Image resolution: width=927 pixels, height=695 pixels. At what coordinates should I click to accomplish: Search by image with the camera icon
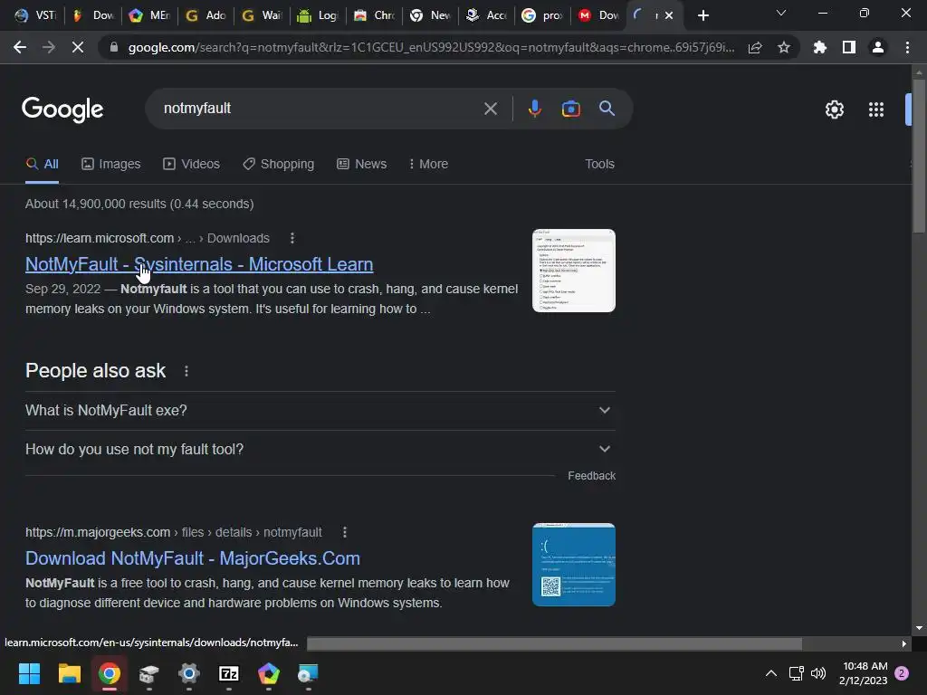tap(570, 109)
